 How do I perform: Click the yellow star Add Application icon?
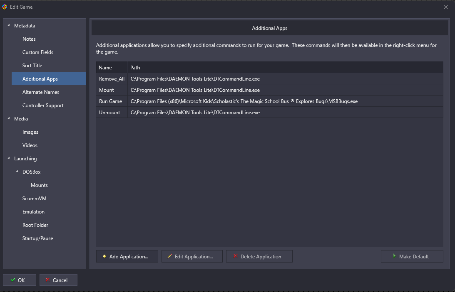[104, 256]
